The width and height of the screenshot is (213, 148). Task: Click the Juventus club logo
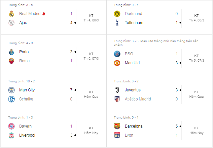pos(117,90)
